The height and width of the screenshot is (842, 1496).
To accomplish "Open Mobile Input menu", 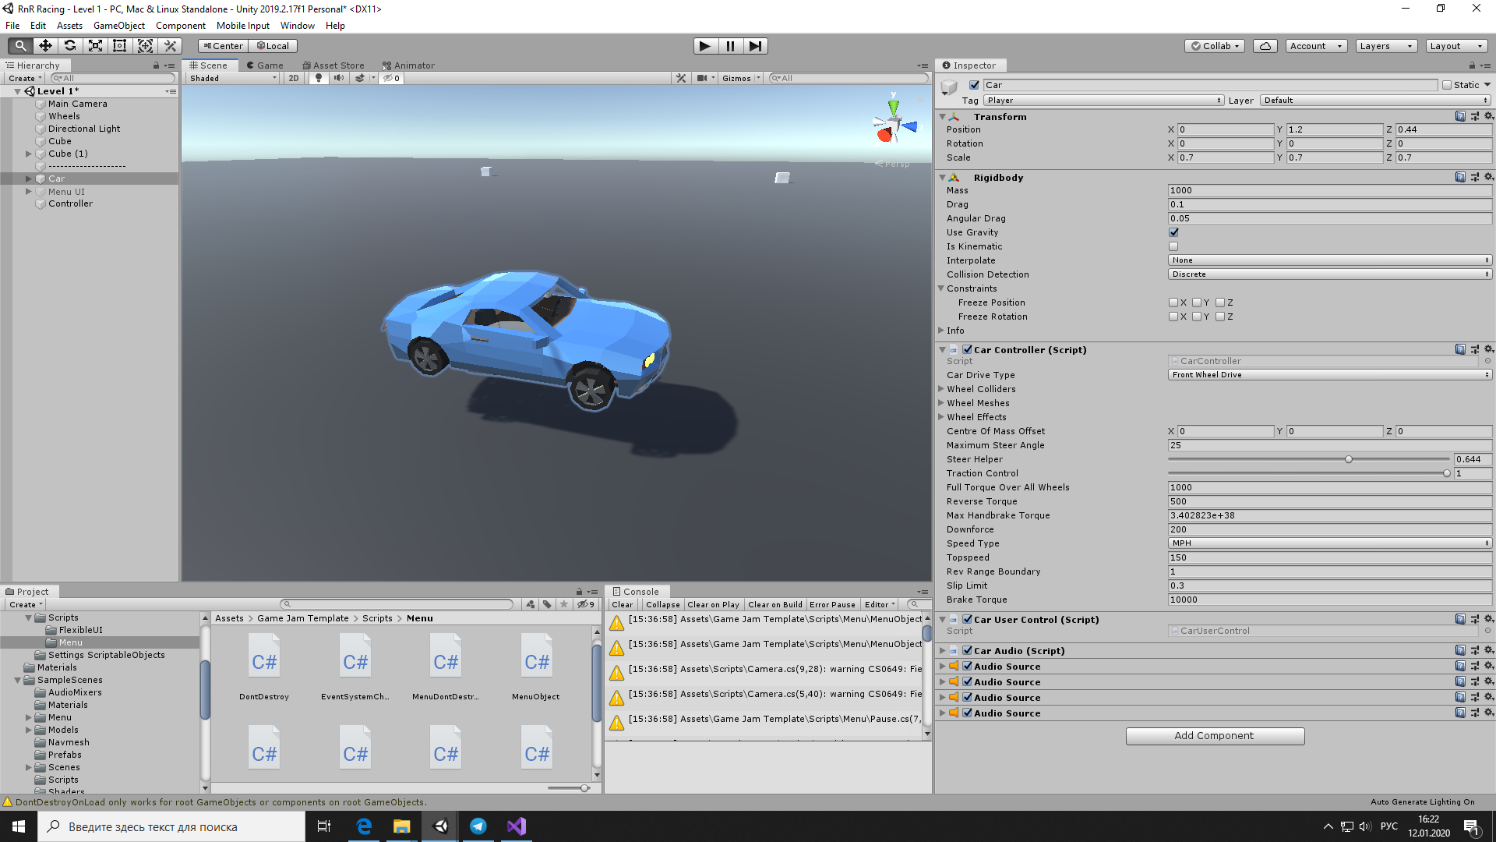I will pos(243,26).
